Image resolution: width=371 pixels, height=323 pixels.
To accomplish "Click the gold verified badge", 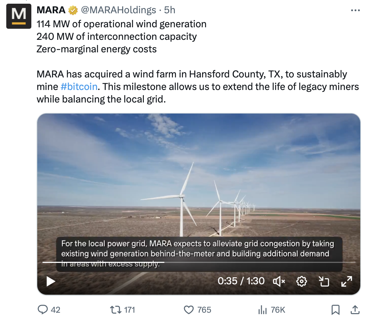I will click(x=73, y=10).
